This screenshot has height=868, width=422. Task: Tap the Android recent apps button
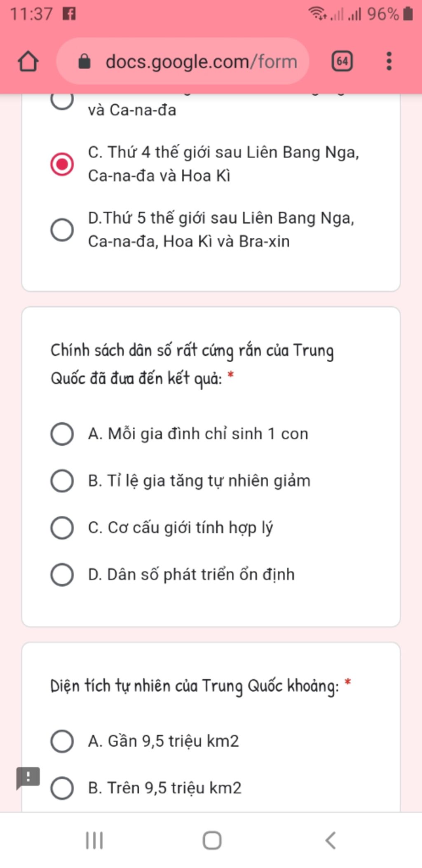[x=94, y=841]
